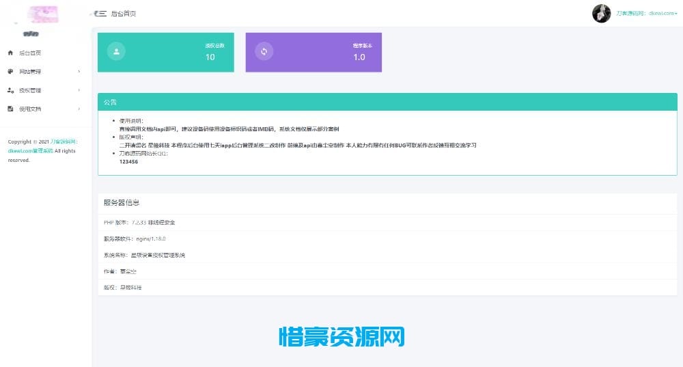Click the purple card showing version 1.0
This screenshot has width=683, height=367.
313,53
